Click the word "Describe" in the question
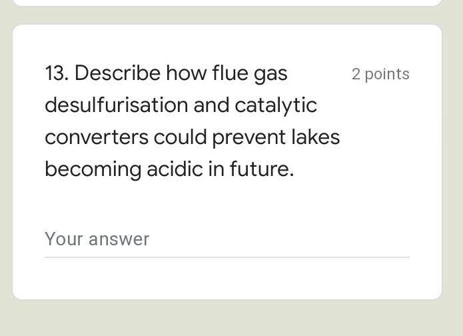 point(117,73)
